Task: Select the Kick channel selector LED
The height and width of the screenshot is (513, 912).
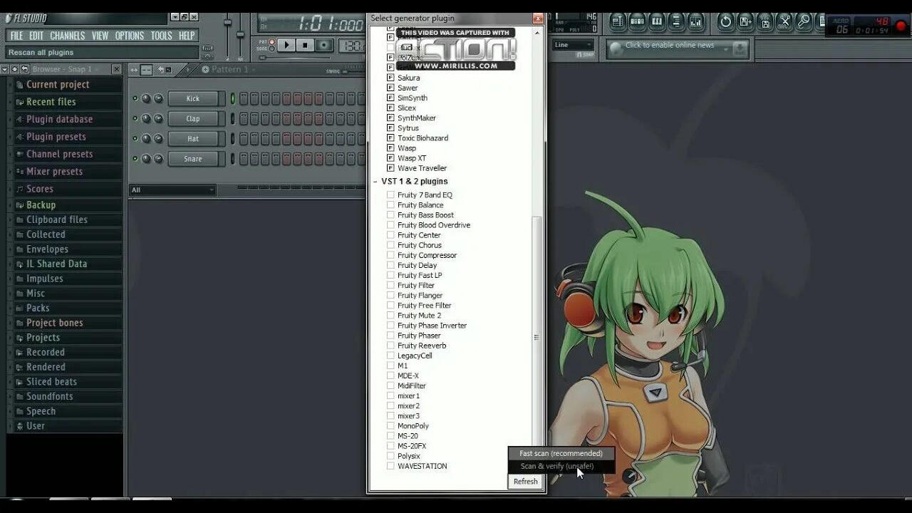Action: click(x=232, y=98)
